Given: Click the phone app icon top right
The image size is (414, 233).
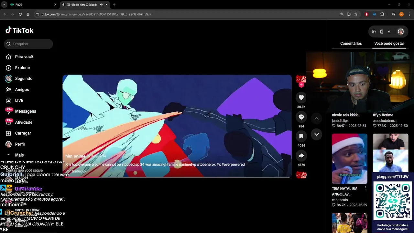Looking at the screenshot, I should coord(382,32).
